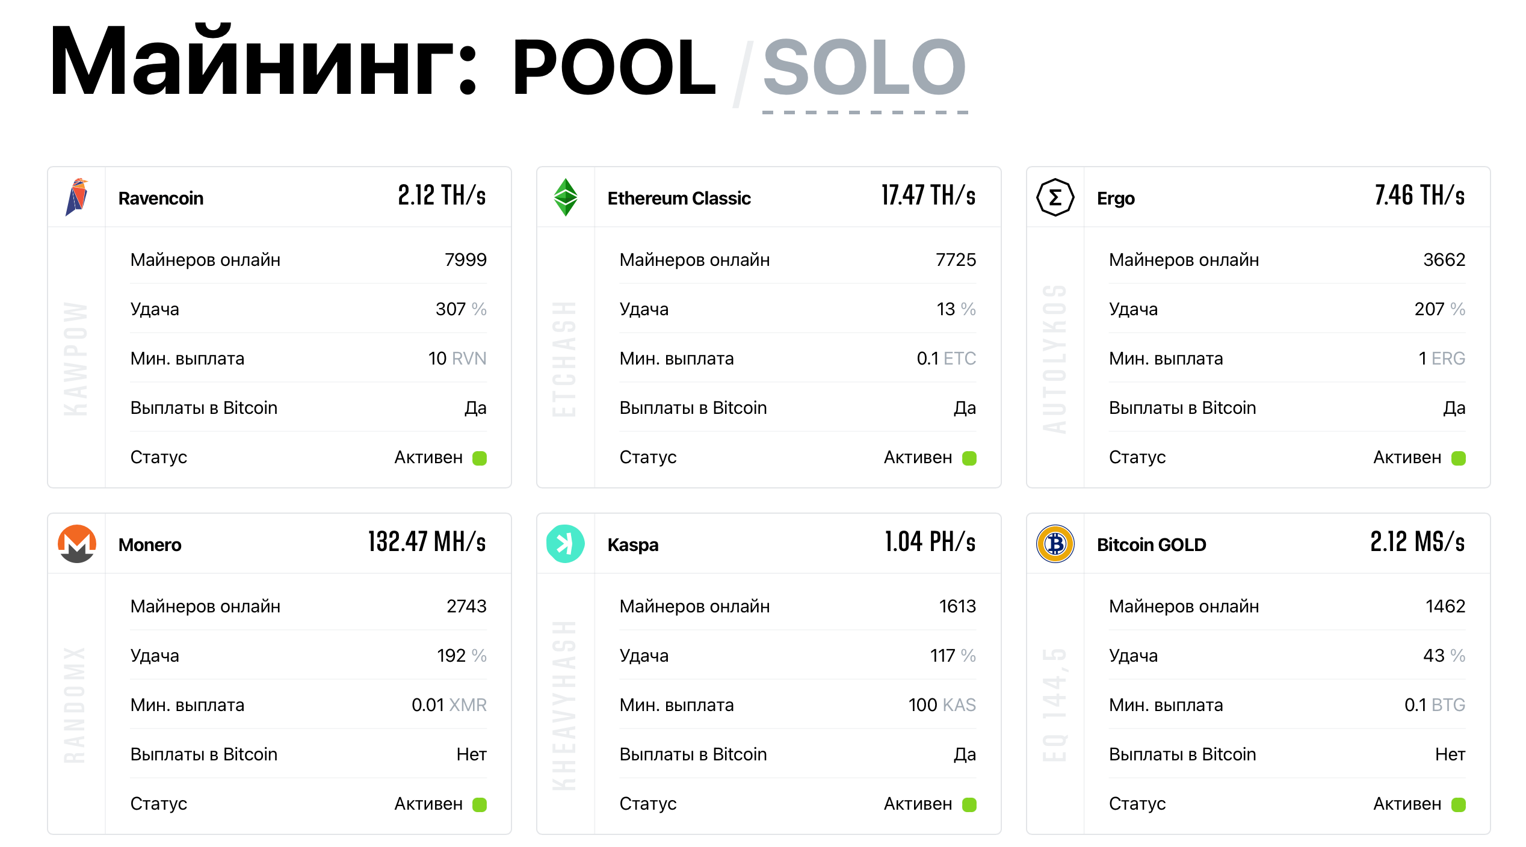
Task: Click the Ergo sigma hexagon icon
Action: (1055, 197)
